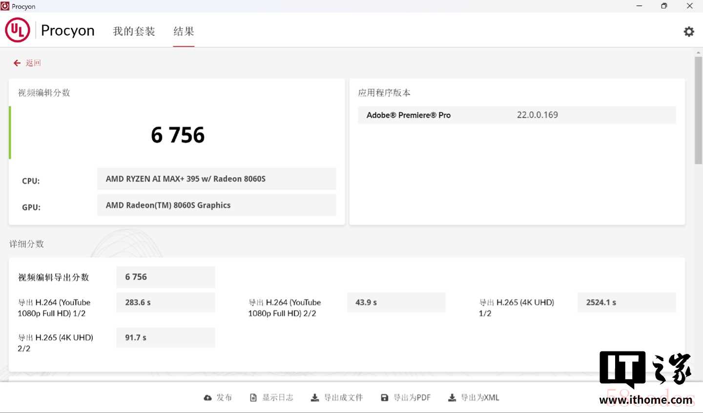Click the Adobe Premiere Pro version row

517,115
